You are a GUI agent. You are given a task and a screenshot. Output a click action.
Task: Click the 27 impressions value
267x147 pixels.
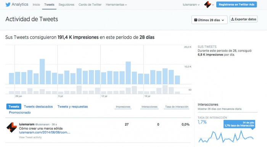[127, 125]
